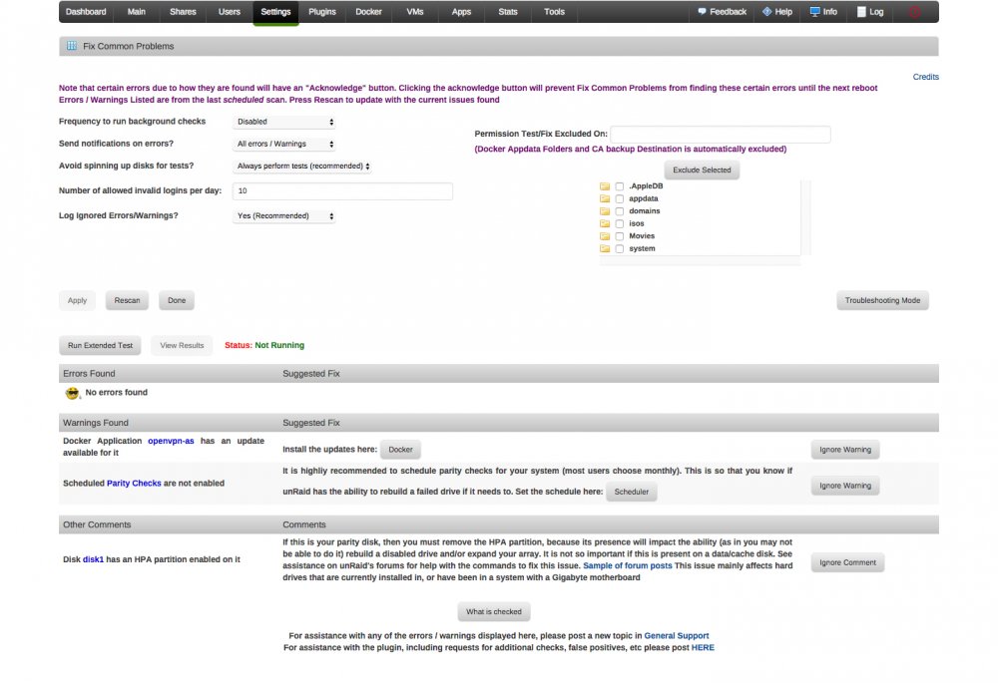Click the isos folder icon
Image resolution: width=998 pixels, height=683 pixels.
click(x=605, y=224)
